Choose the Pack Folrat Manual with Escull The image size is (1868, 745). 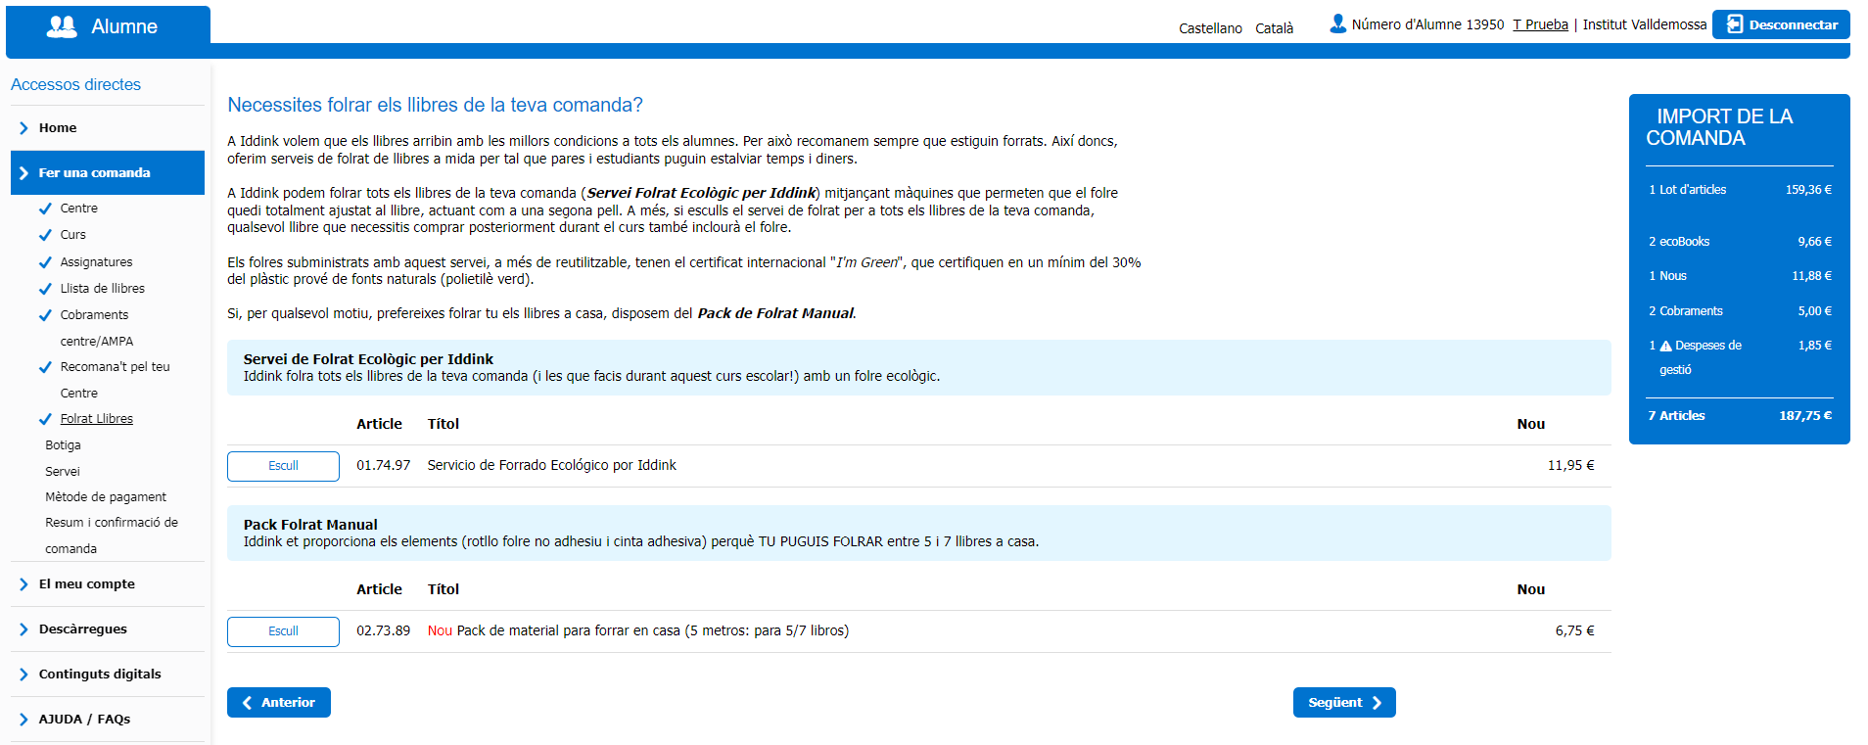(x=283, y=631)
